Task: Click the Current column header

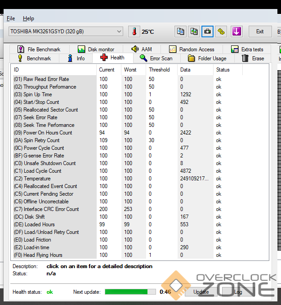Action: click(x=109, y=70)
